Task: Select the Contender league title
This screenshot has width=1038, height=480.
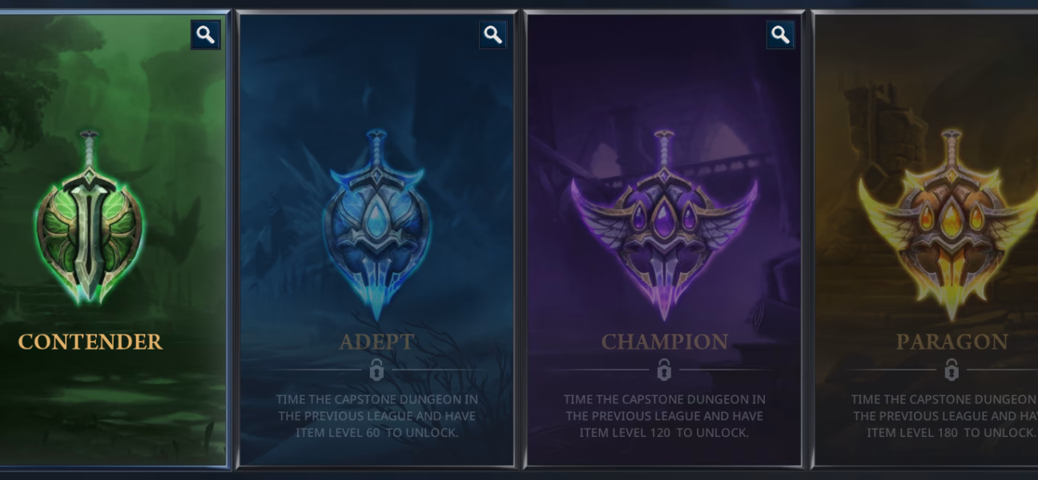Action: [91, 342]
